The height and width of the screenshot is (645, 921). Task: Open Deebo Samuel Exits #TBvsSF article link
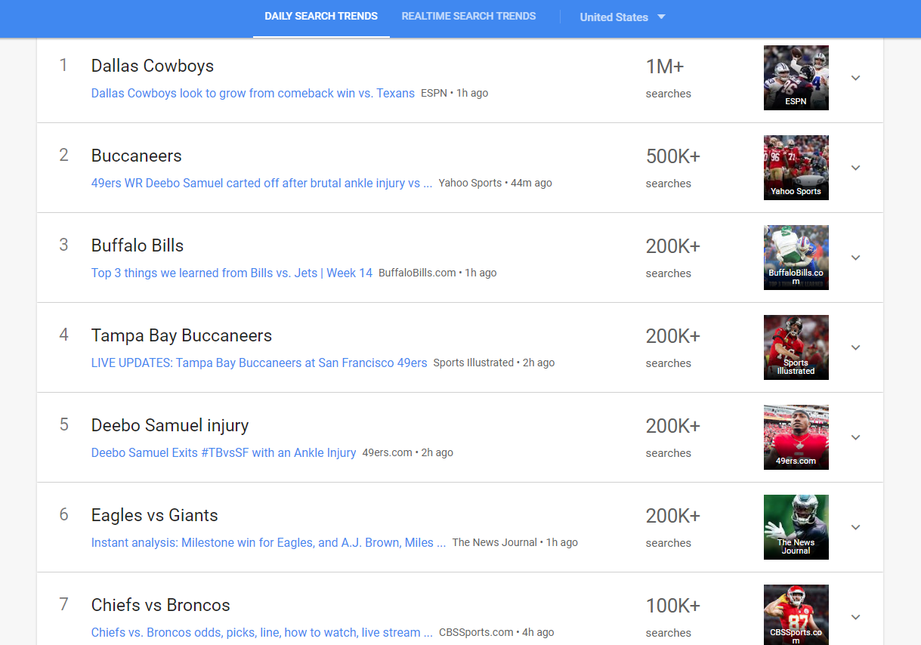tap(223, 453)
